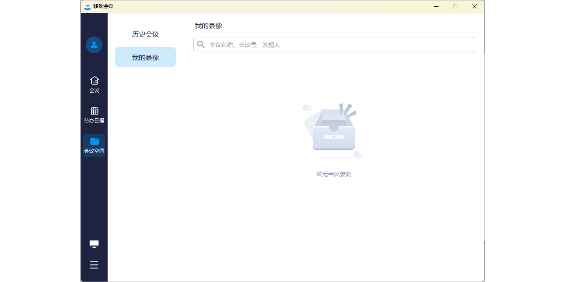The height and width of the screenshot is (282, 565).
Task: Focus the 会议名称、会议号、发起人 search box
Action: [x=336, y=44]
